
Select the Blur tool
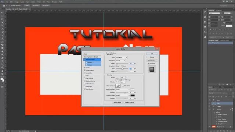2,51
